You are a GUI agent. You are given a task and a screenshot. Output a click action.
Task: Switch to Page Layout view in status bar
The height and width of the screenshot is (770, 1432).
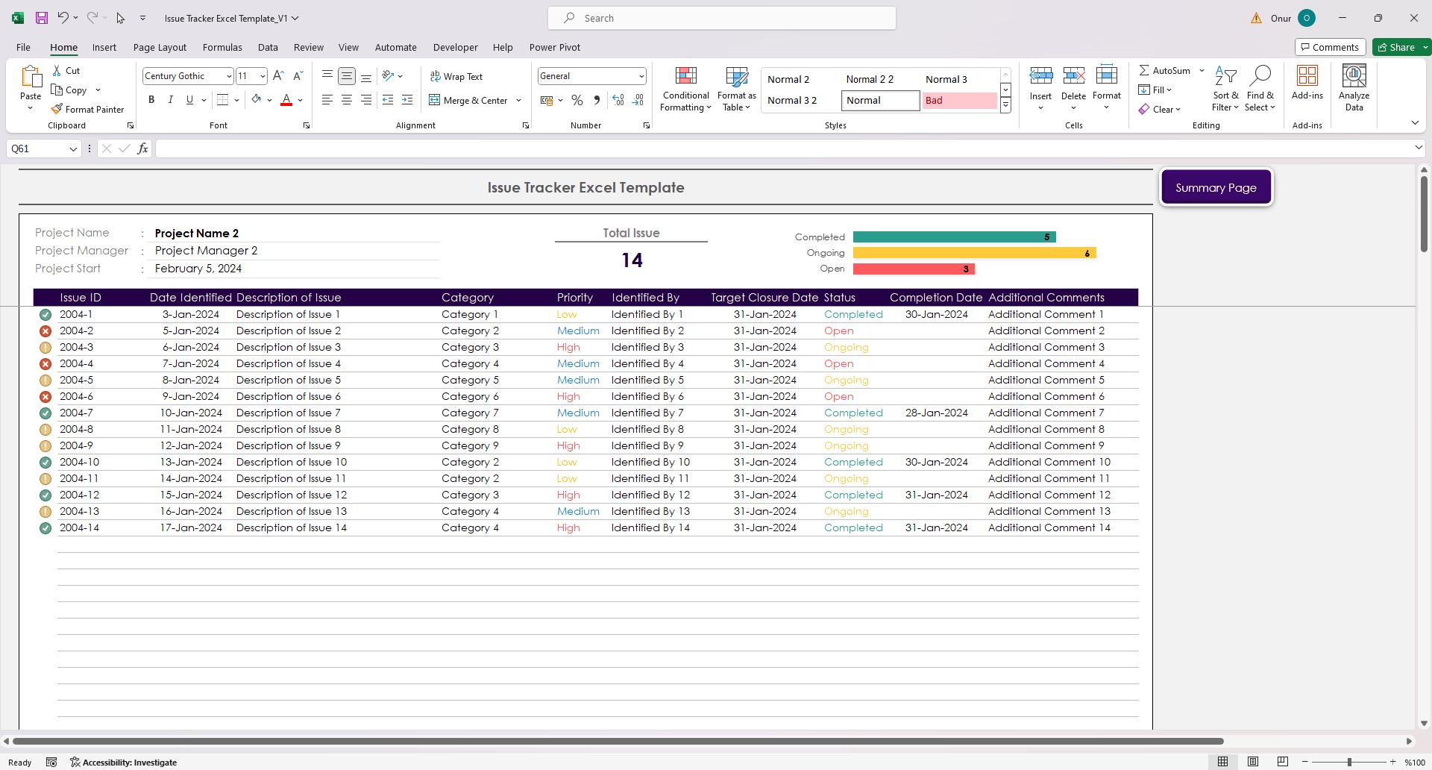[x=1253, y=762]
